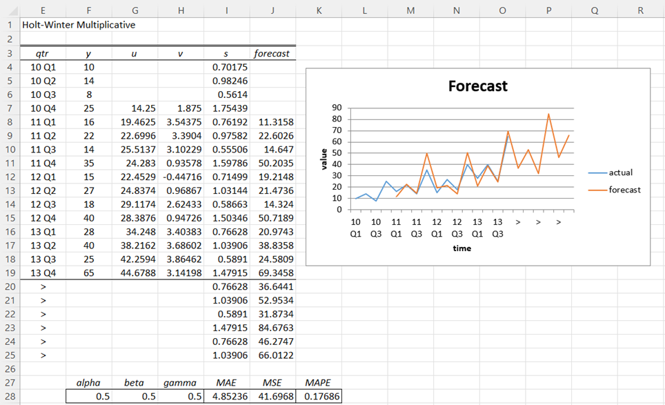The width and height of the screenshot is (665, 405).
Task: Select the u header cell
Action: coord(135,53)
